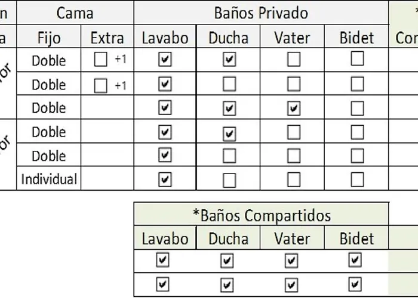Image resolution: width=418 pixels, height=298 pixels.
Task: Uncheck the only checked Vater under Baños Privado
Action: 293,108
